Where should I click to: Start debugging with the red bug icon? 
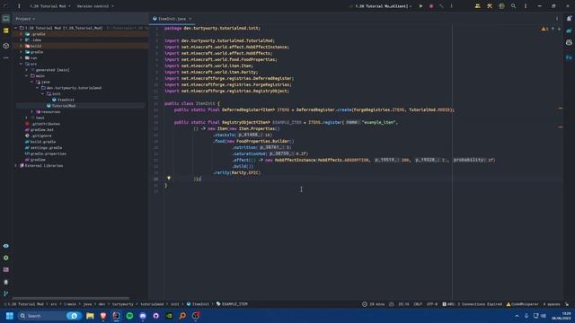(431, 6)
